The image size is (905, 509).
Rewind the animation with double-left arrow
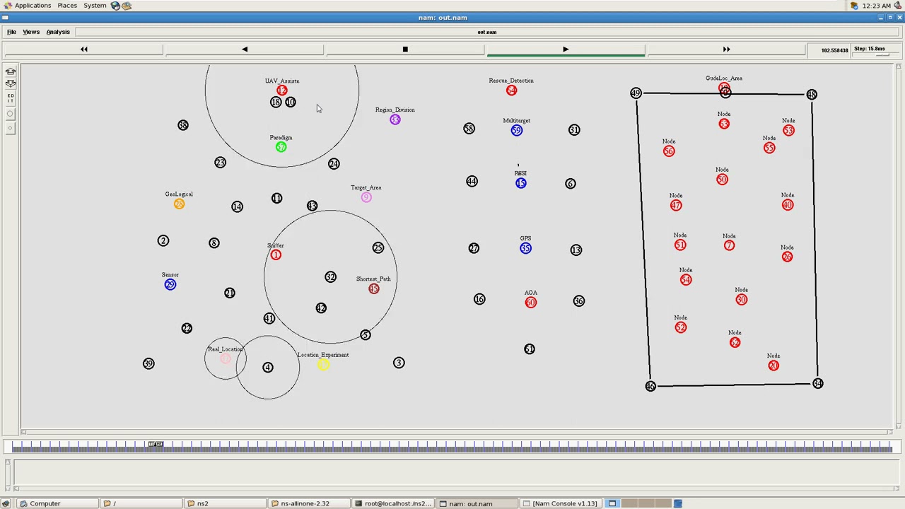[83, 49]
